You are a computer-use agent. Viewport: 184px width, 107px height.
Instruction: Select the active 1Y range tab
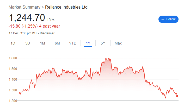(x=88, y=43)
